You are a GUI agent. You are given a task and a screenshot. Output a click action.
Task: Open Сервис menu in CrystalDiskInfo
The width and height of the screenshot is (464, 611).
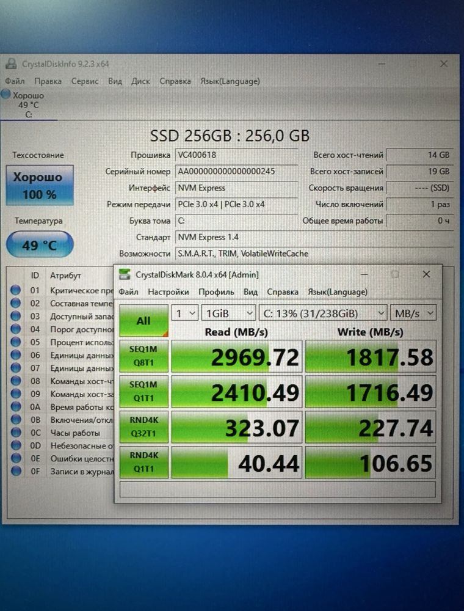click(84, 81)
